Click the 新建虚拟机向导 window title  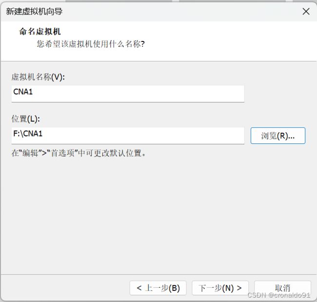point(34,12)
